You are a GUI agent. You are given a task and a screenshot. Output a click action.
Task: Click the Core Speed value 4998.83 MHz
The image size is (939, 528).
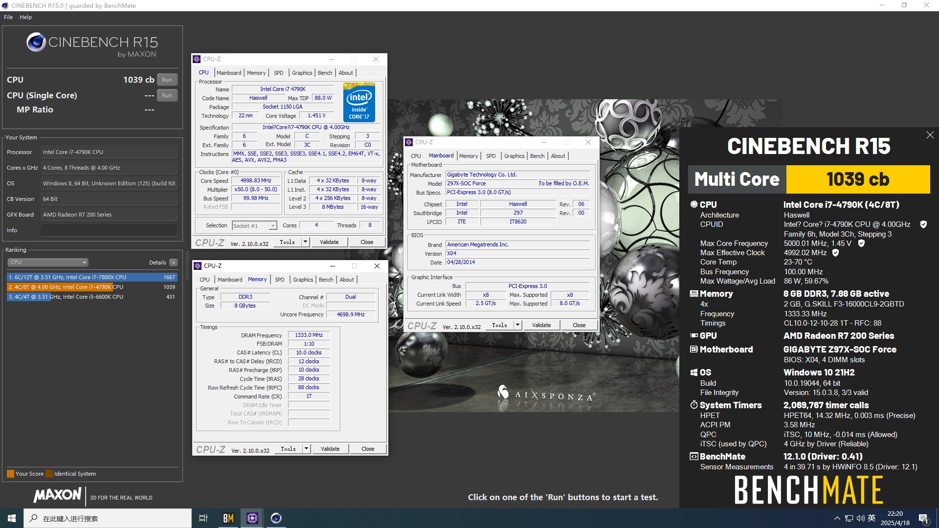[x=256, y=181]
